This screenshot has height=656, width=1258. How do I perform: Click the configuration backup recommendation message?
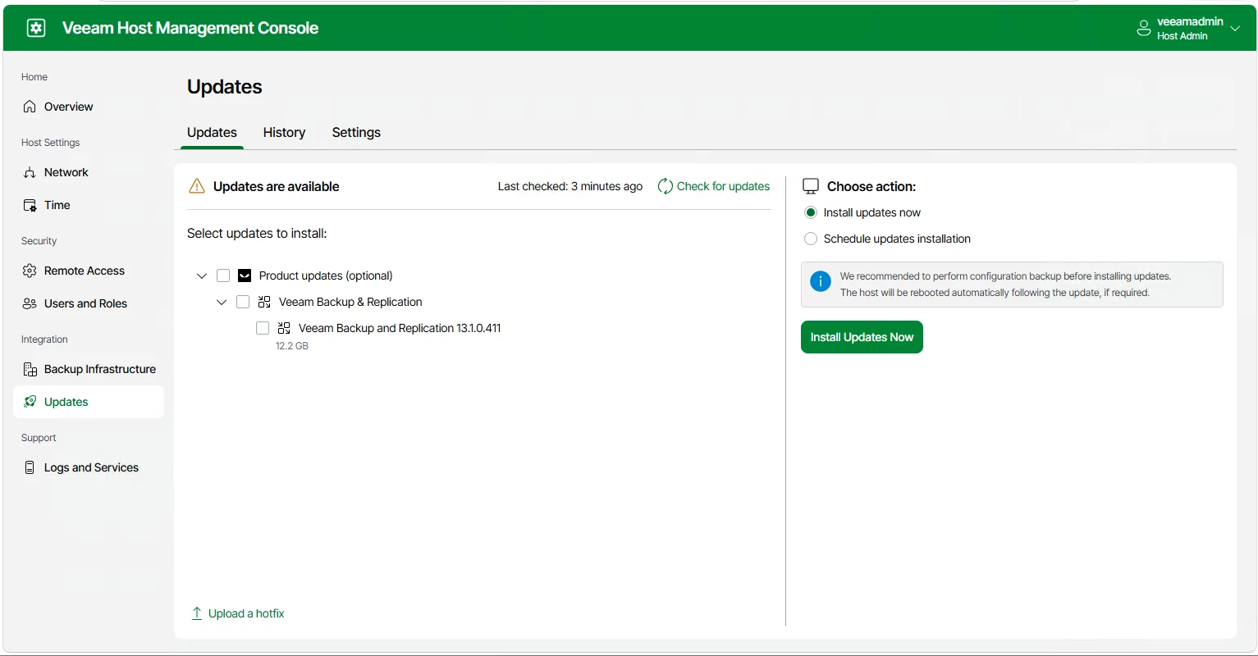pyautogui.click(x=1012, y=285)
